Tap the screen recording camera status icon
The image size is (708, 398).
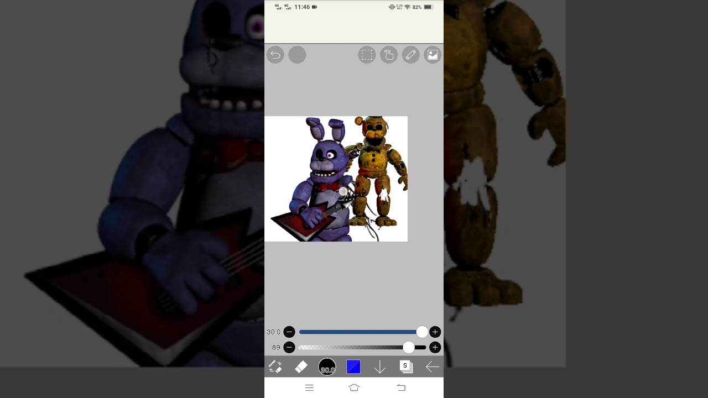[x=315, y=7]
